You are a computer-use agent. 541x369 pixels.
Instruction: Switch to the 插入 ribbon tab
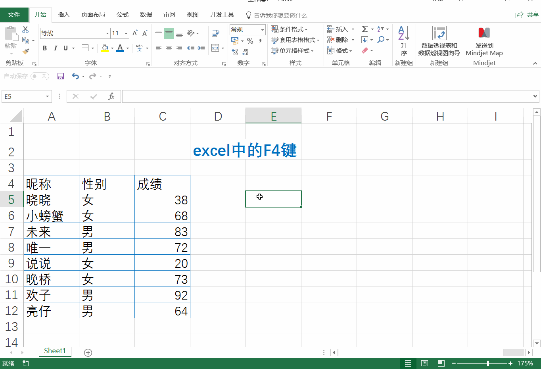coord(63,15)
